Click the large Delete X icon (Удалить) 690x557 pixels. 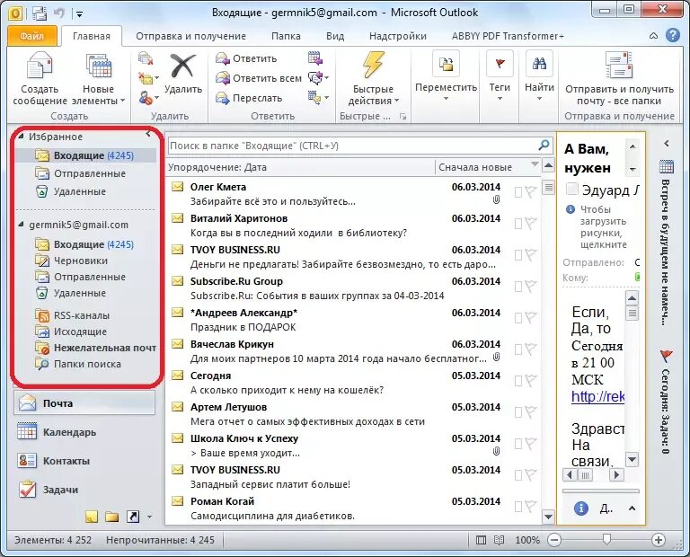(x=183, y=66)
